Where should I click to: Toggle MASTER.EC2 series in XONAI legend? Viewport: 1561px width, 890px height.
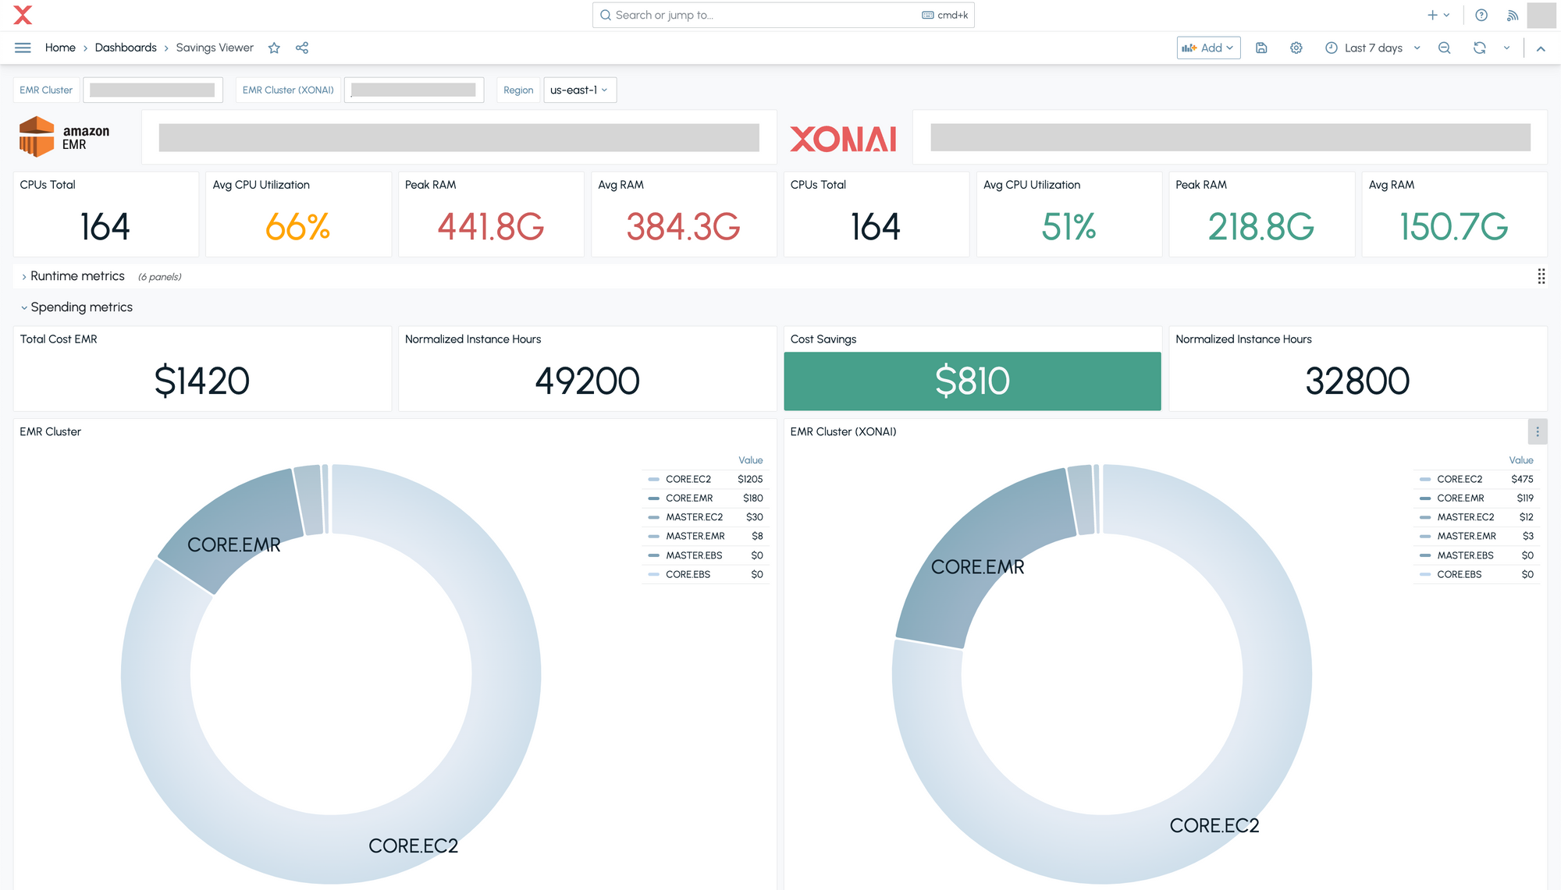pyautogui.click(x=1465, y=517)
